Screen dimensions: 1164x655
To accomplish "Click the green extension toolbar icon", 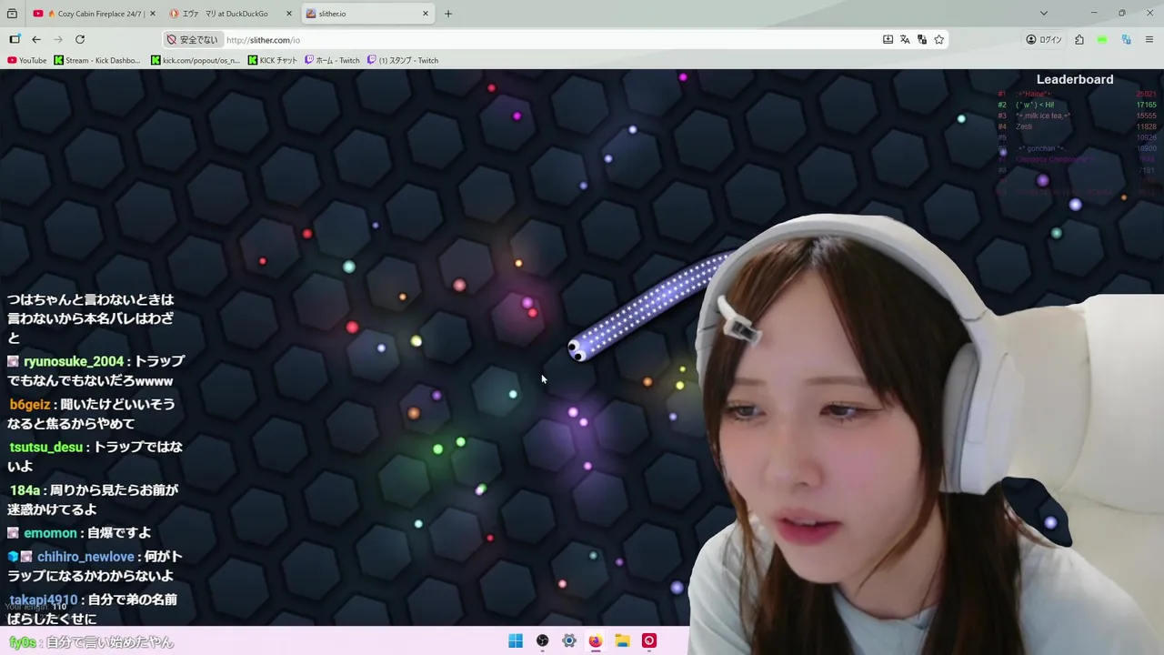I will pyautogui.click(x=1102, y=39).
